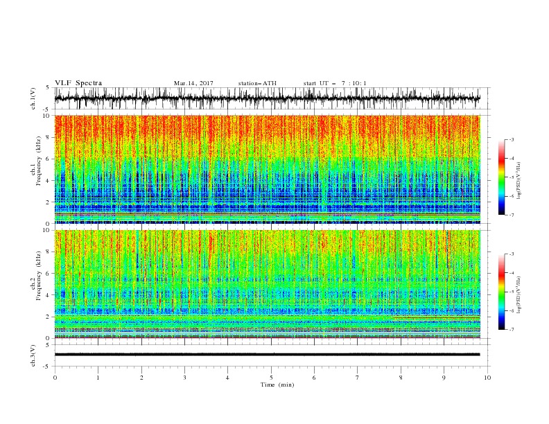The image size is (549, 424).
Task: Click the "-3" tick on ch.1 colorbar
Action: click(x=511, y=139)
